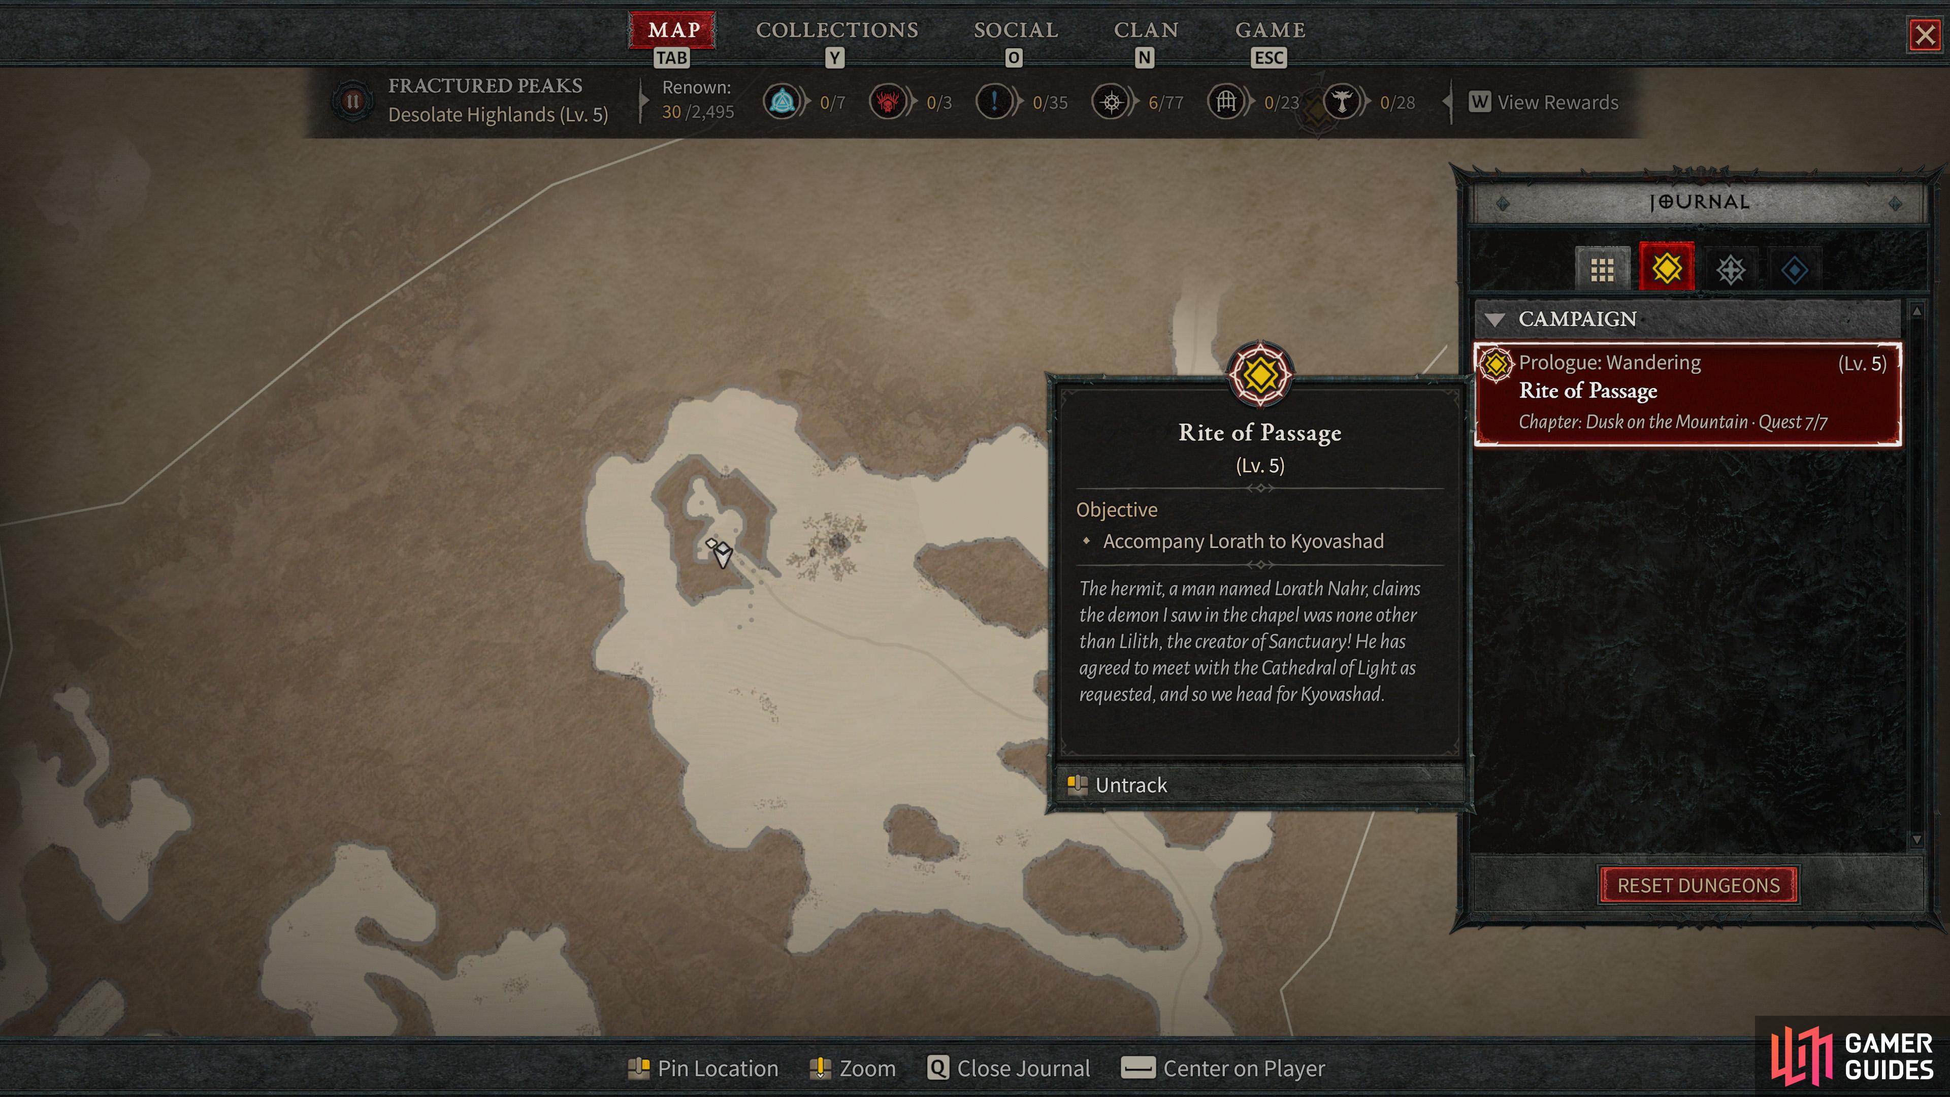Click the Dungeons renown icon

(1226, 102)
